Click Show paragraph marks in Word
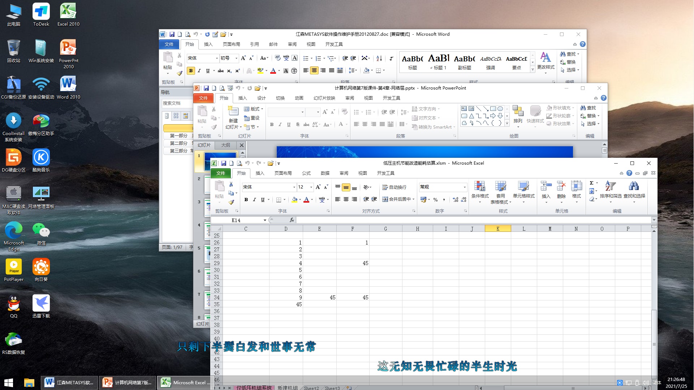Viewport: 694px width, 390px height. (391, 58)
